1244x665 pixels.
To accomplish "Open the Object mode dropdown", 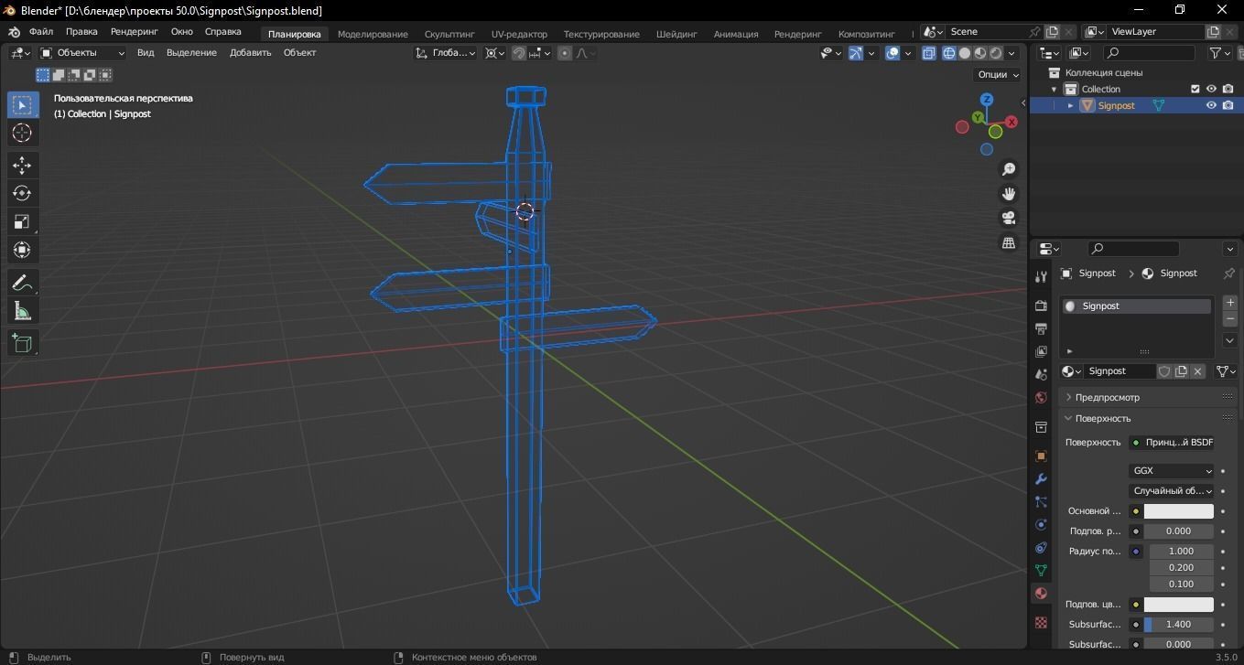I will tap(82, 53).
